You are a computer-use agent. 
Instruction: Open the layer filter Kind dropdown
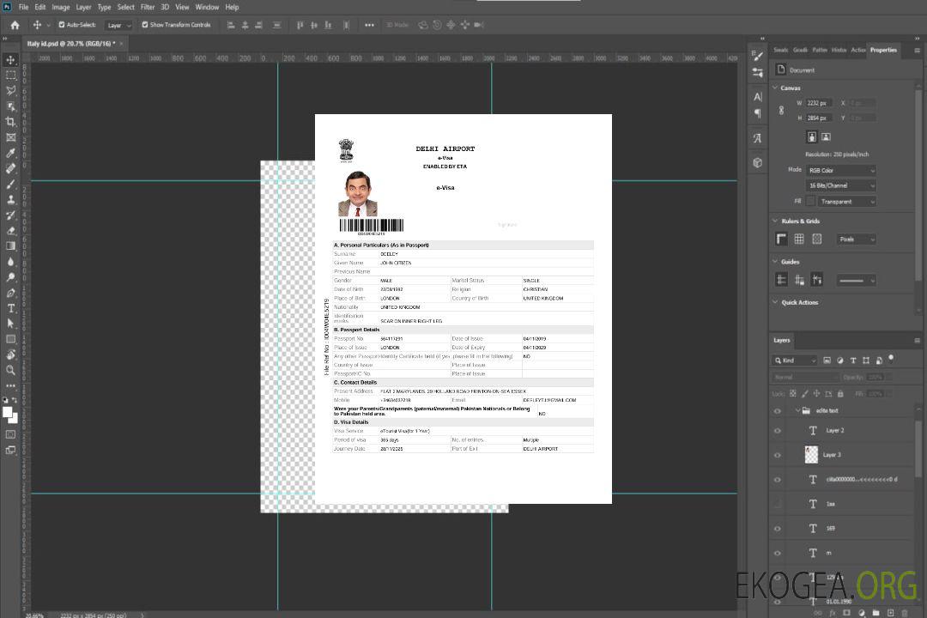pyautogui.click(x=795, y=360)
